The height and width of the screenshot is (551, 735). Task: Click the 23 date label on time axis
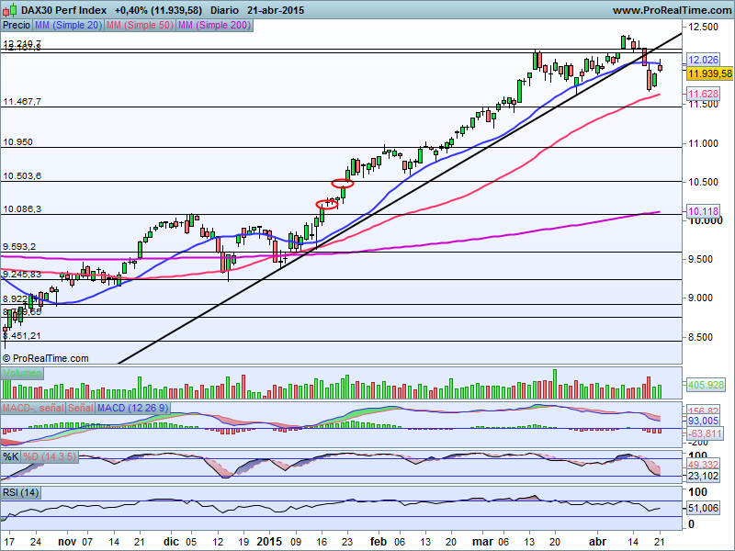click(347, 542)
